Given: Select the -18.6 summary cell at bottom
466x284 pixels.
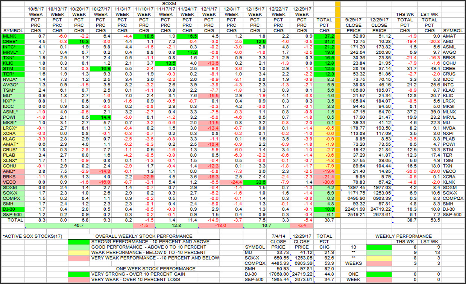Looking at the screenshot, I should (220, 226).
